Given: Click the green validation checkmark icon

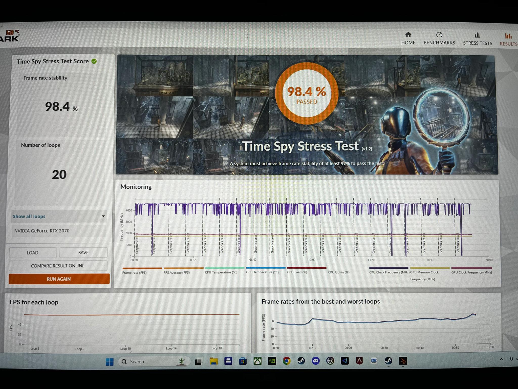Looking at the screenshot, I should pyautogui.click(x=94, y=61).
